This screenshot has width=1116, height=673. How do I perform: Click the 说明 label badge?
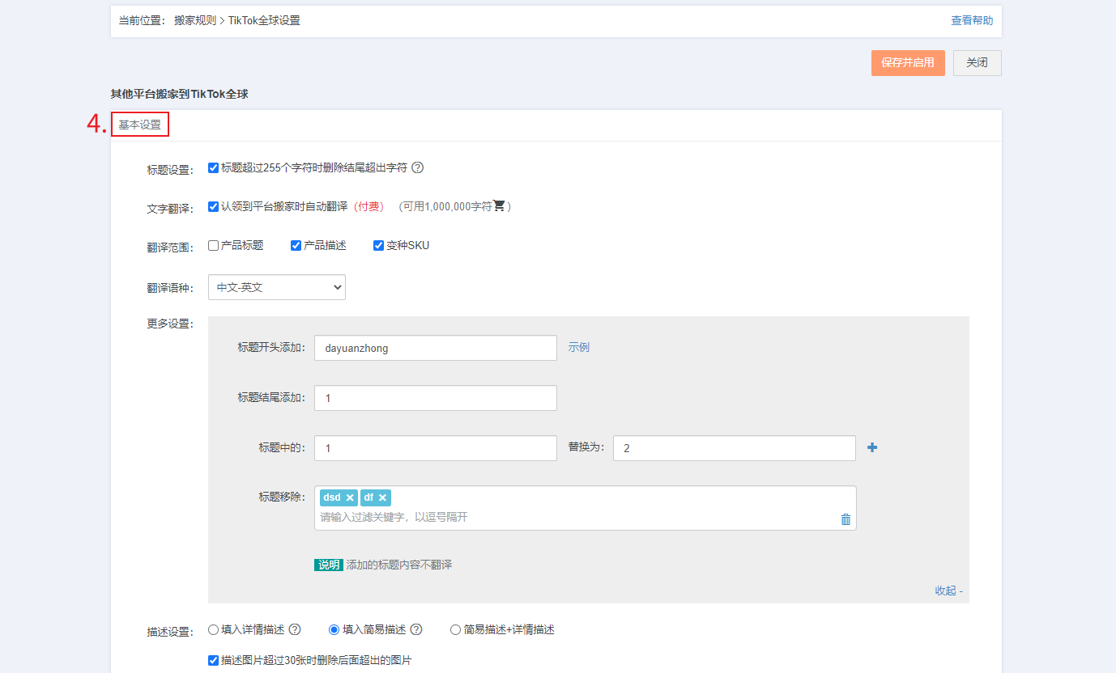[x=329, y=565]
